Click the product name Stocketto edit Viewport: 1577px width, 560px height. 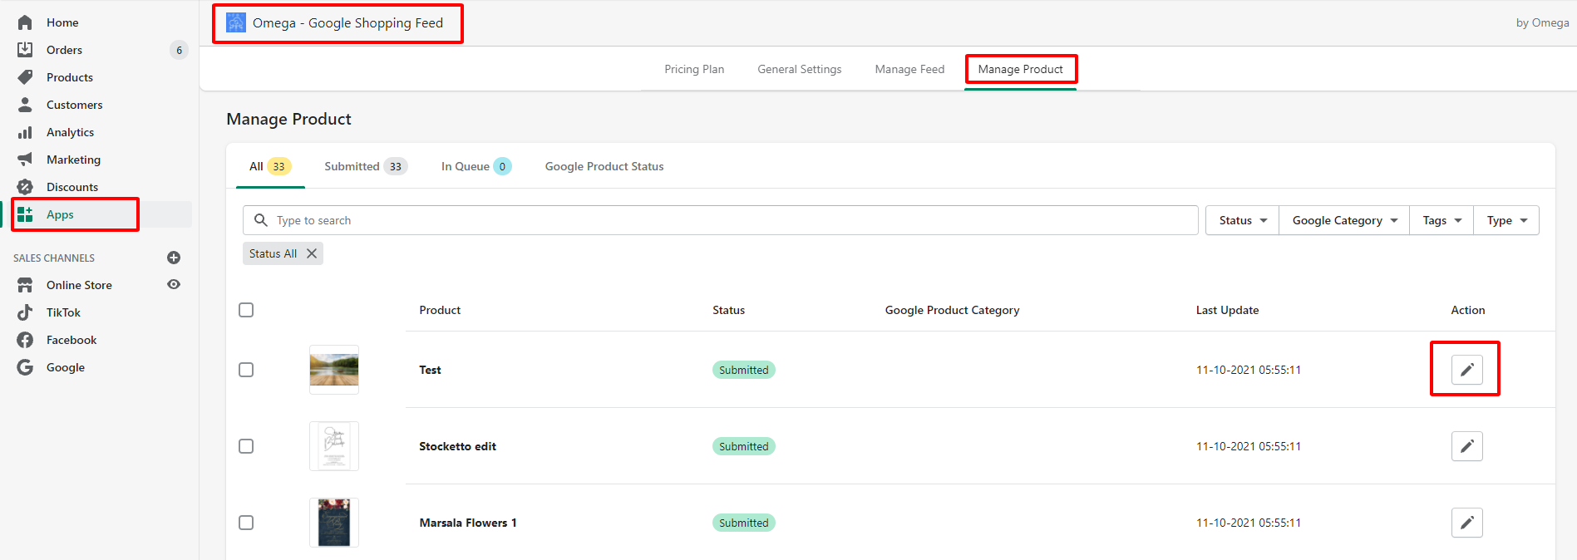[x=457, y=446]
